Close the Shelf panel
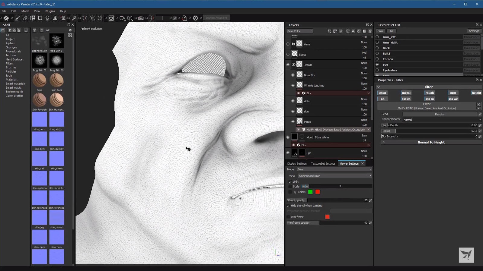Screen dimensions: 483x271 (72, 25)
